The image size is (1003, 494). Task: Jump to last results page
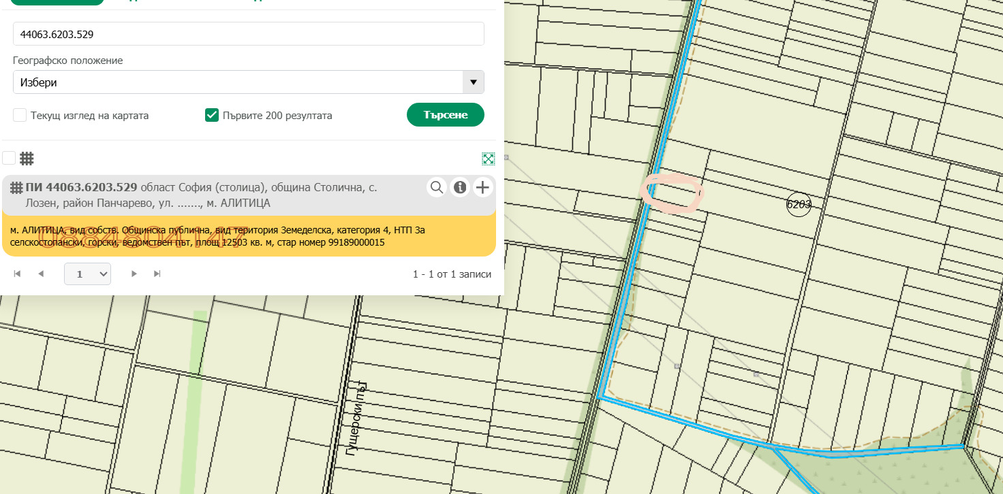click(157, 274)
